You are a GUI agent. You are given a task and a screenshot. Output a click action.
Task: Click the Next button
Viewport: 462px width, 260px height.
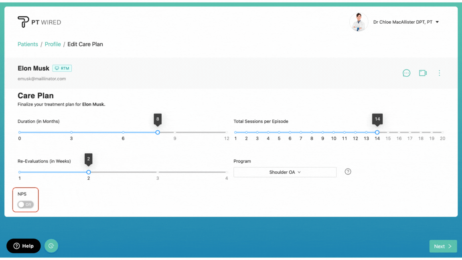pos(443,246)
